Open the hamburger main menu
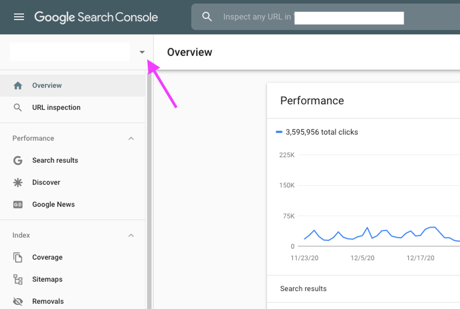This screenshot has width=460, height=309. [19, 17]
